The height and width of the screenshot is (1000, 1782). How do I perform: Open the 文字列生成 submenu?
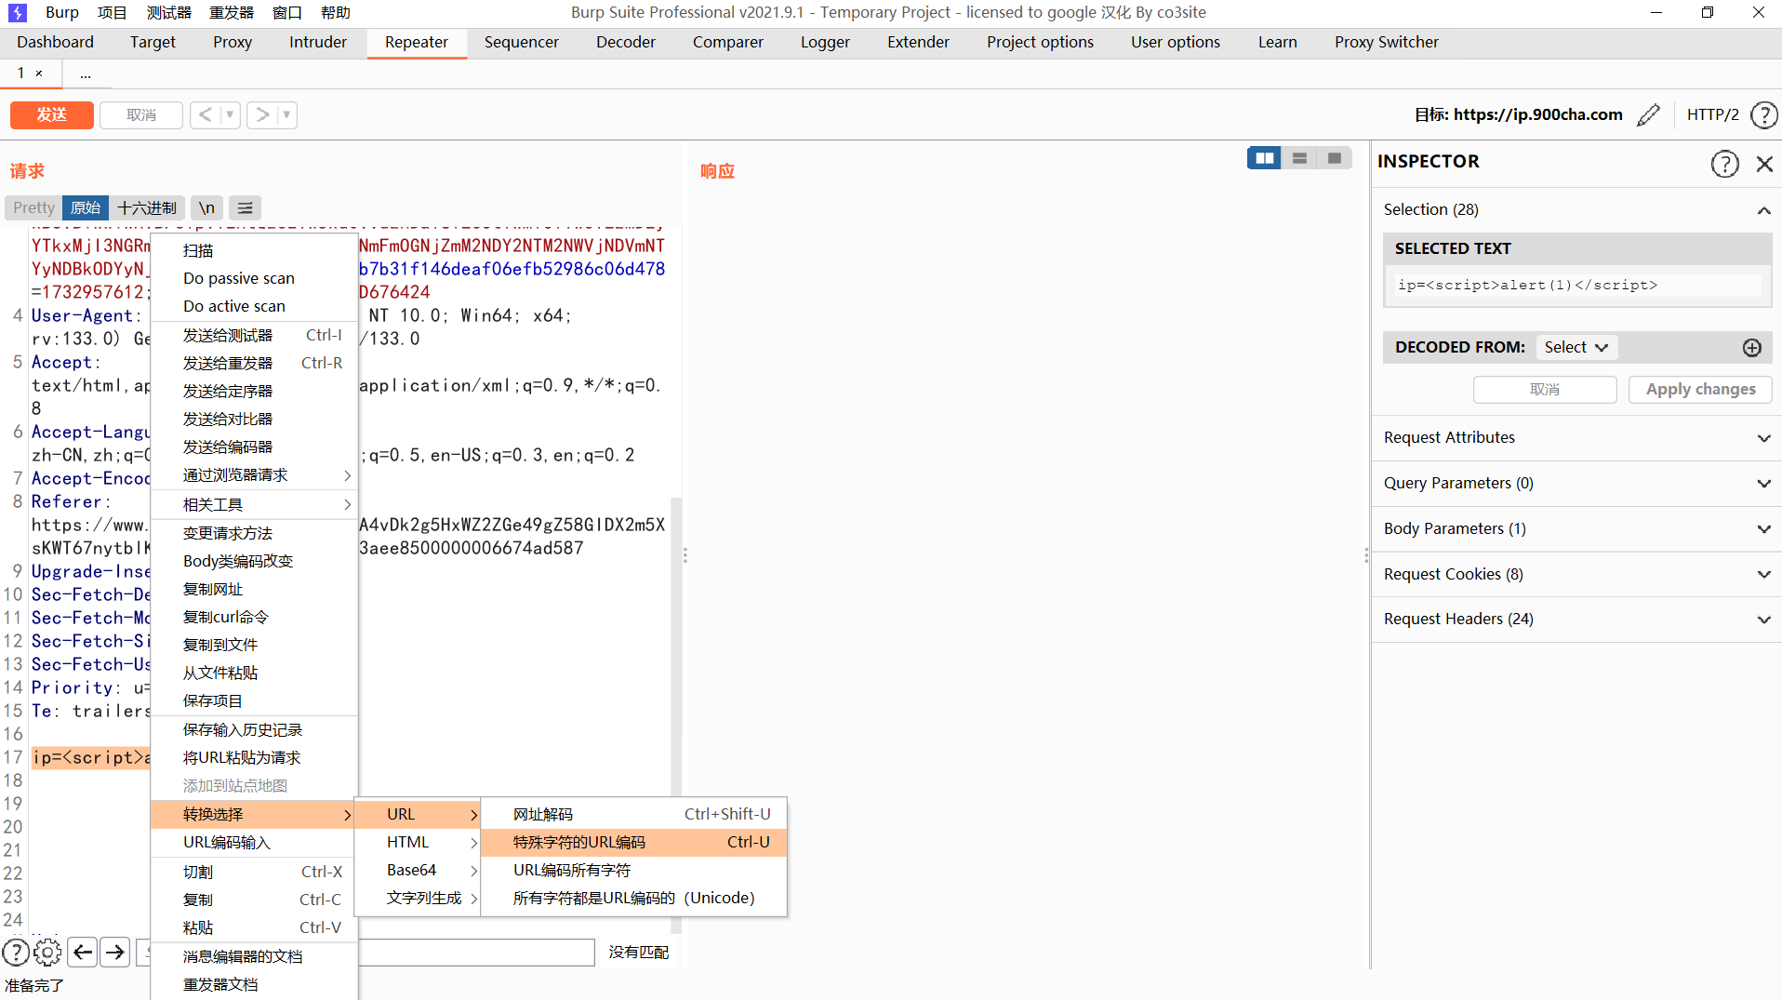(x=418, y=898)
